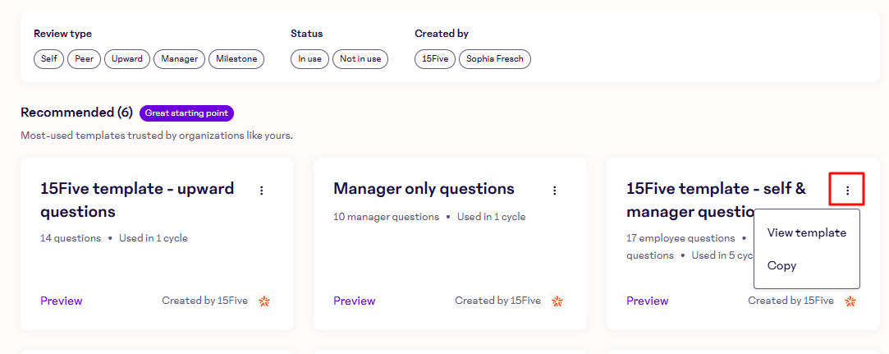
Task: Enable the Manager review type filter
Action: click(179, 59)
